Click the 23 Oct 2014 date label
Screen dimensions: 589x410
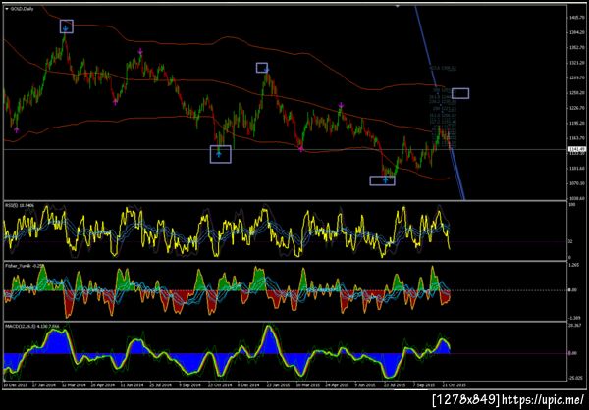point(219,385)
